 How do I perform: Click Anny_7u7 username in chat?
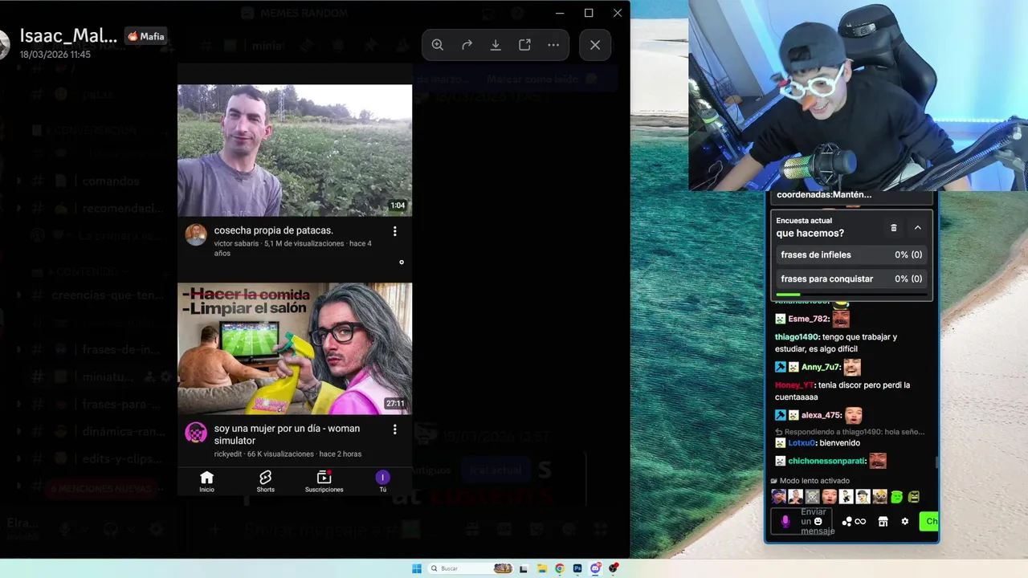[x=820, y=367]
